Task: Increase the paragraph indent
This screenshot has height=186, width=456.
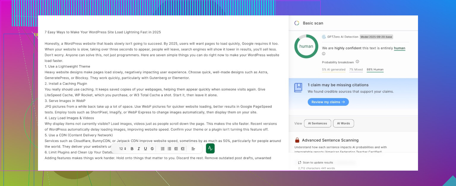Action: [183, 149]
